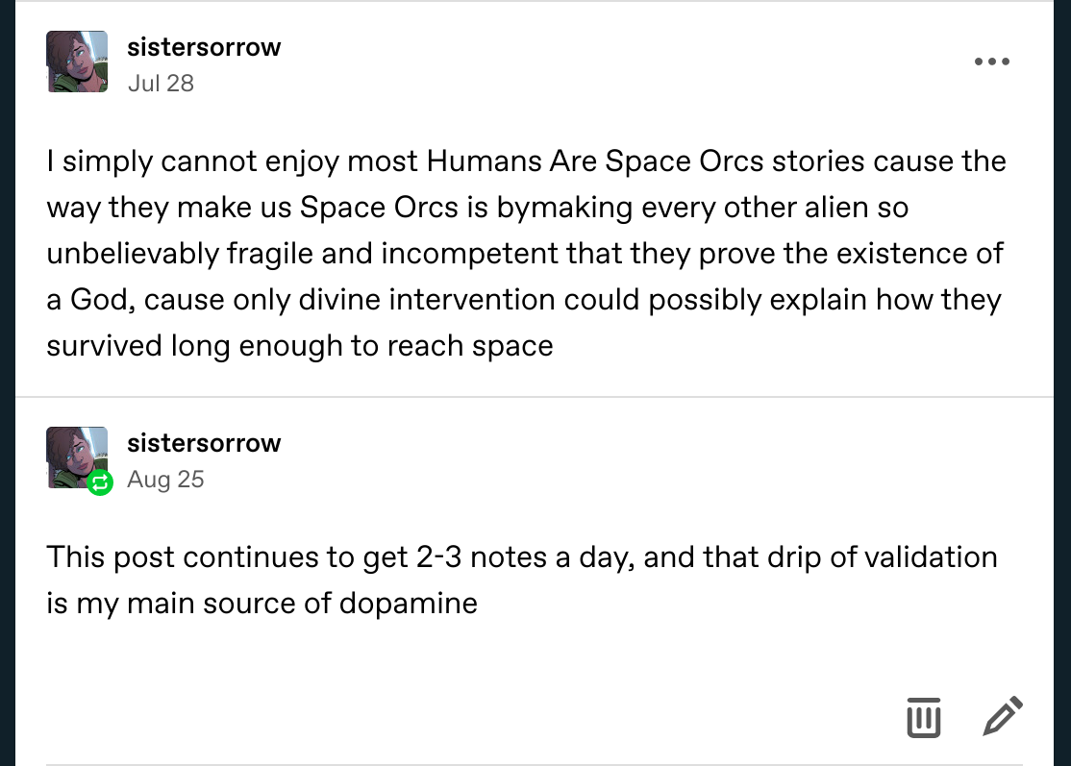Click the reblog commentary about dopamine

(x=521, y=580)
